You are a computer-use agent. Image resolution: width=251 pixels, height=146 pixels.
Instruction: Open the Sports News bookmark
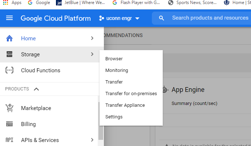point(192,3)
